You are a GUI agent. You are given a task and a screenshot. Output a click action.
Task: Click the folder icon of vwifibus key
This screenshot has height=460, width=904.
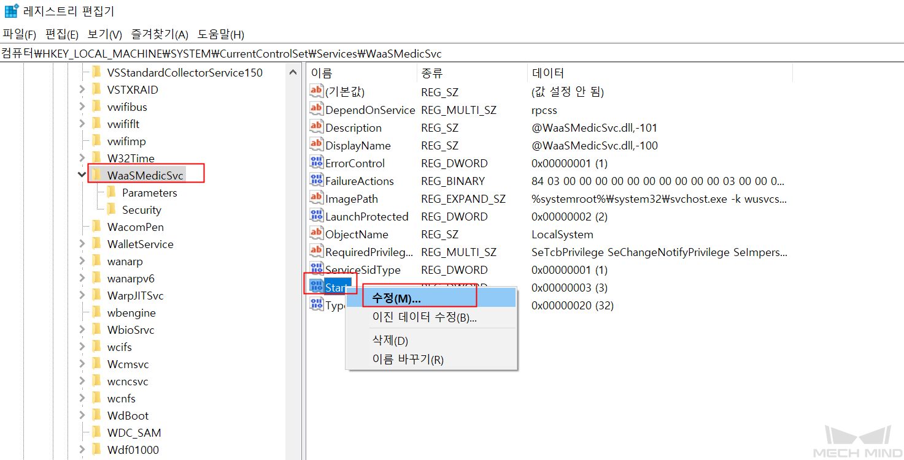pyautogui.click(x=96, y=107)
